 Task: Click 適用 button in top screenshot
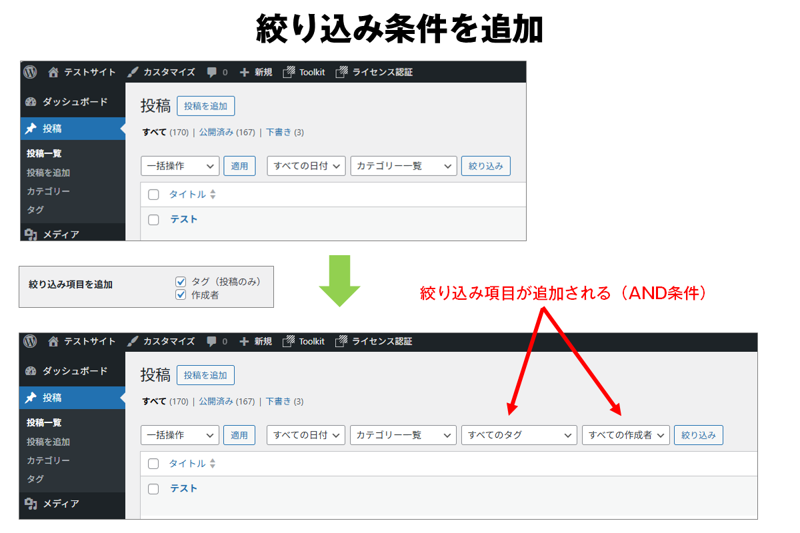click(239, 166)
